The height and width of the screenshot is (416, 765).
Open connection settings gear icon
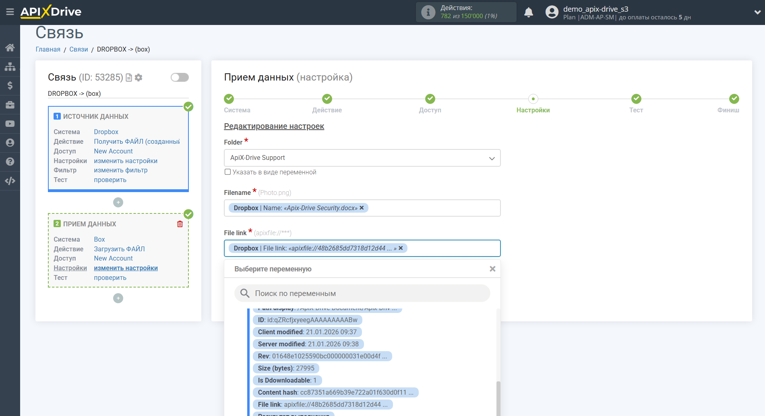click(x=139, y=77)
